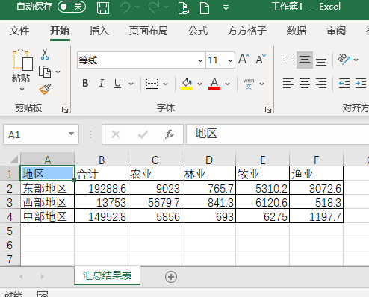Align text left
369x297 pixels.
[x=288, y=83]
